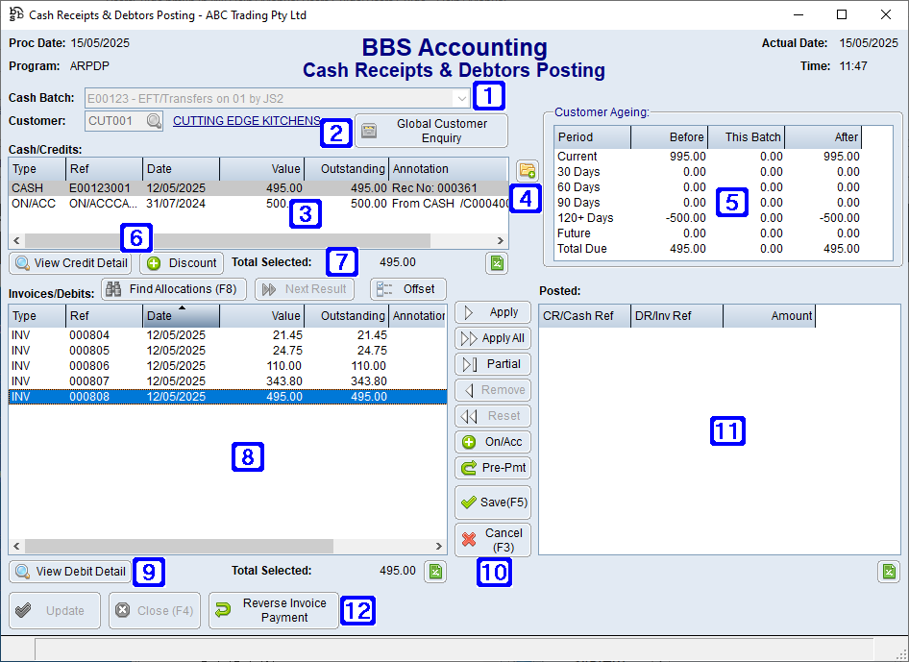Export the Posted grid to Excel
Viewport: 909px width, 662px height.
coord(889,571)
